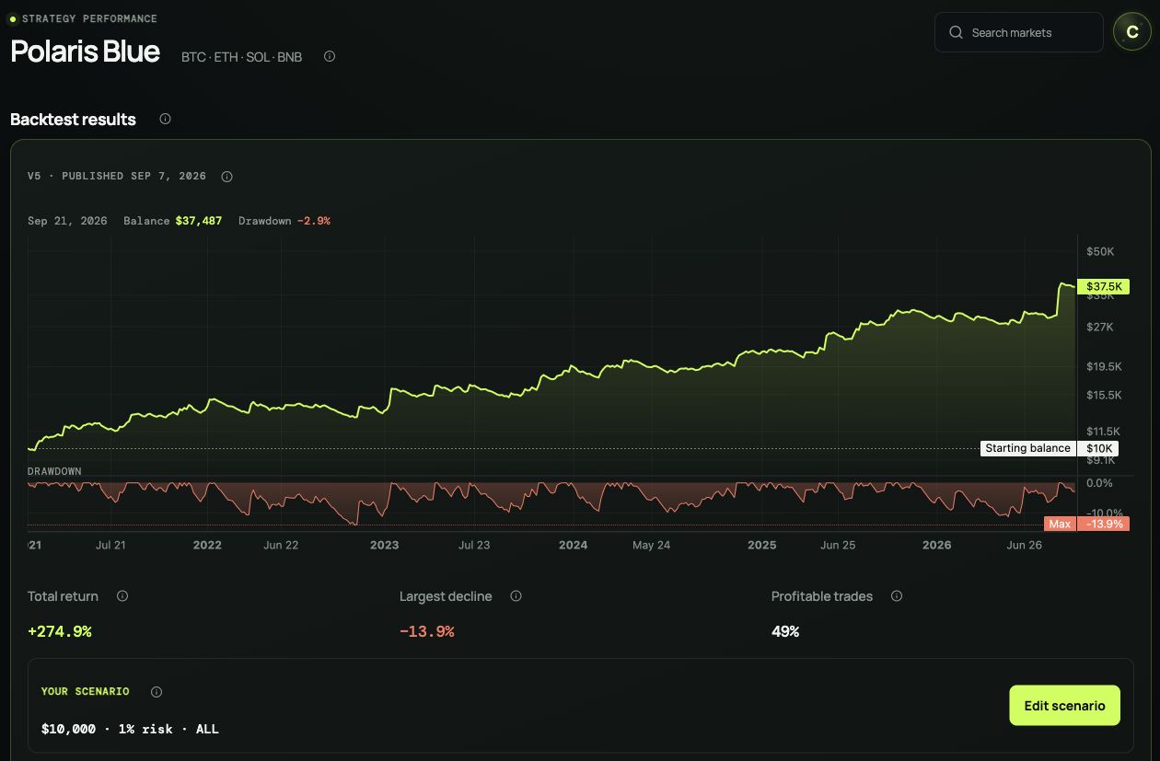This screenshot has height=761, width=1160.
Task: Click the YOUR SCENARIO heading
Action: tap(86, 691)
